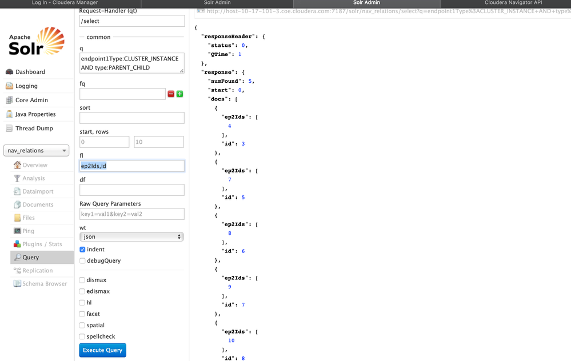This screenshot has width=571, height=361.
Task: Open the wt json format dropdown
Action: point(131,237)
